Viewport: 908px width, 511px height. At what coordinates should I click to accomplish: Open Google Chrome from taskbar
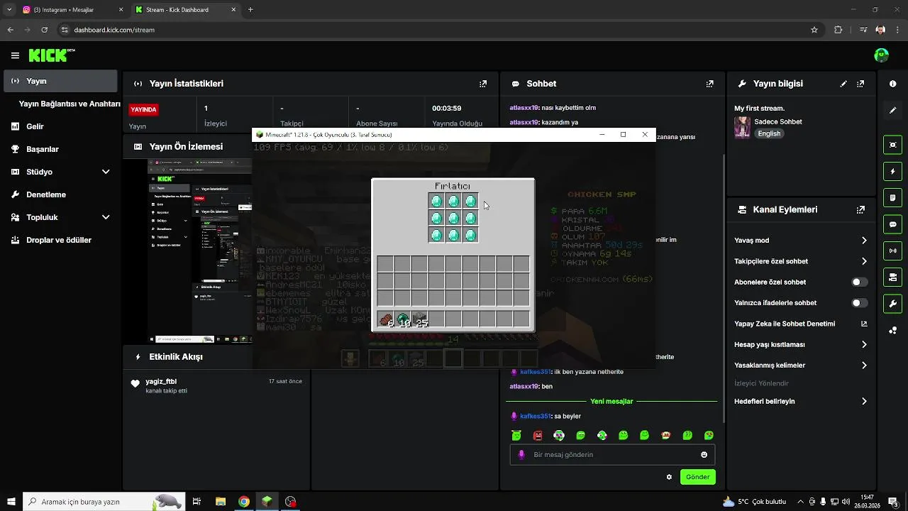tap(244, 502)
